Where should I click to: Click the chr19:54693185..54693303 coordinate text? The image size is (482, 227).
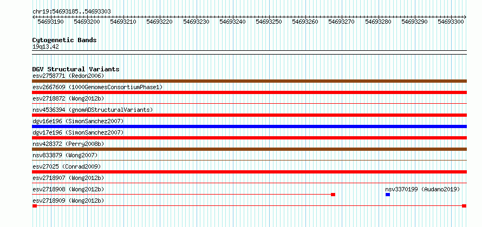[71, 12]
